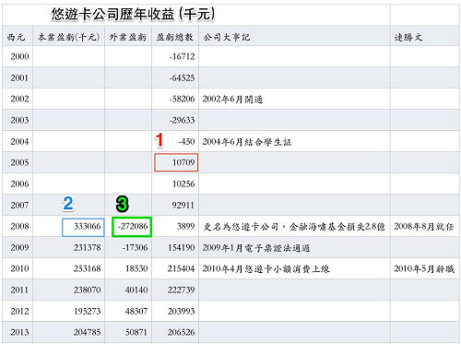This screenshot has height=344, width=461.
Task: Click the total value -29633
Action: tap(182, 120)
